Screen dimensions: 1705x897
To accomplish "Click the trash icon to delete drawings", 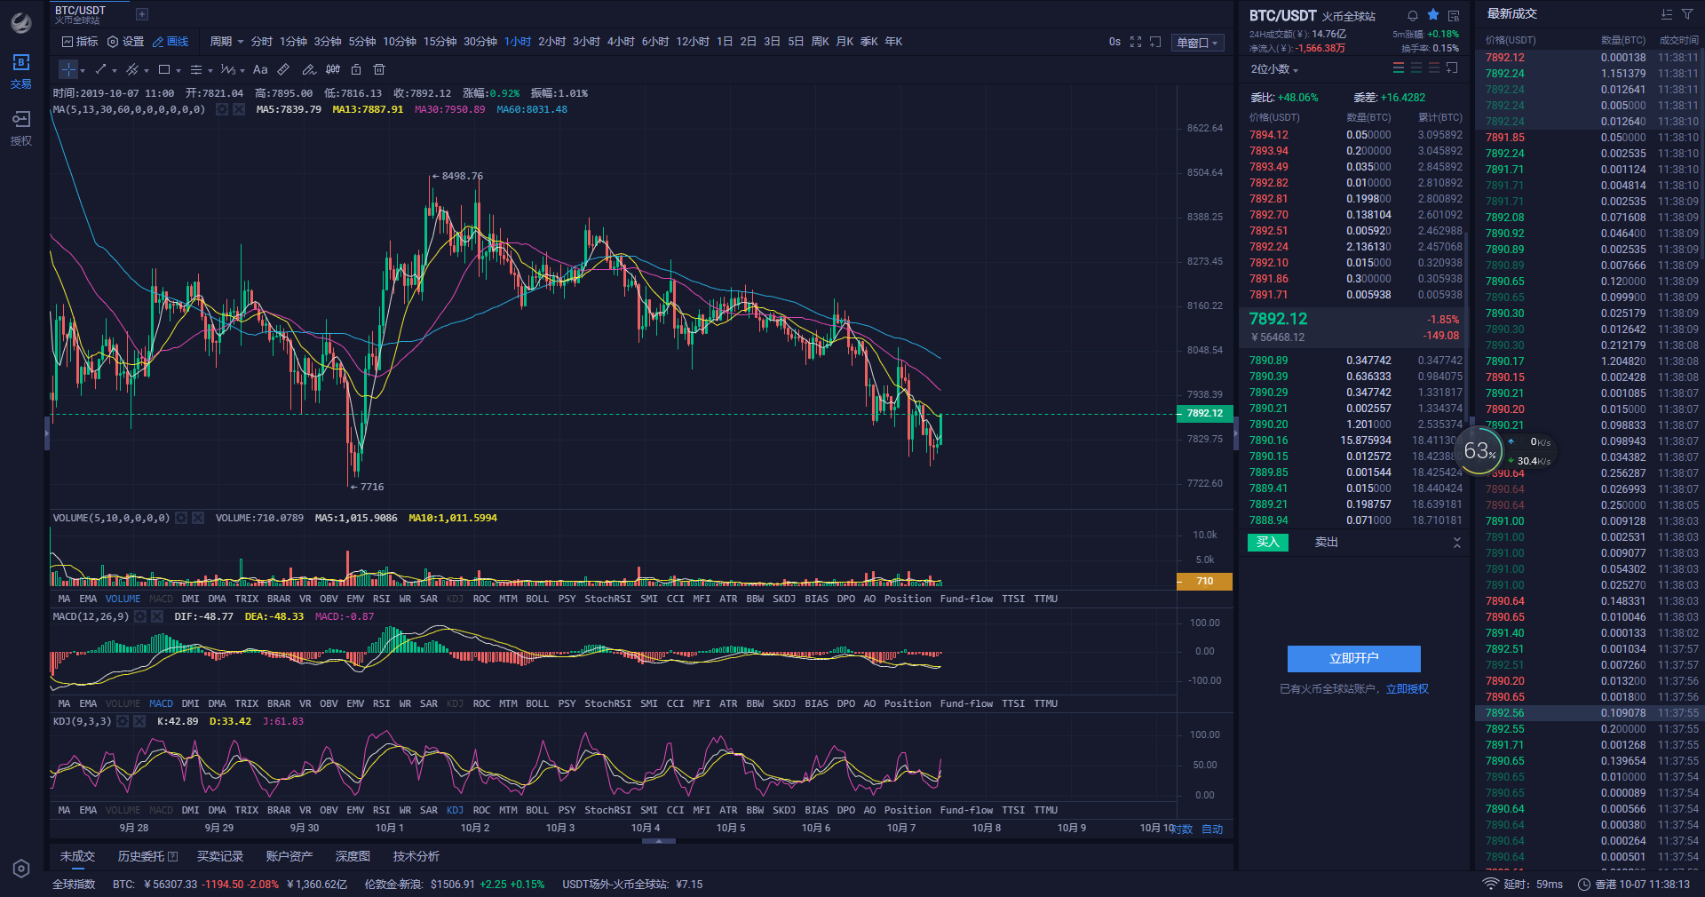I will [379, 69].
